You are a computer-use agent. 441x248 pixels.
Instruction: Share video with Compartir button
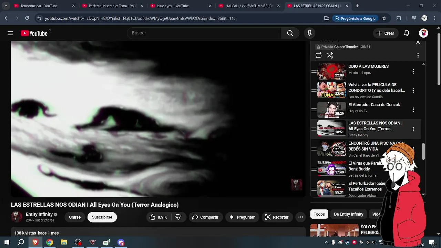coord(205,217)
